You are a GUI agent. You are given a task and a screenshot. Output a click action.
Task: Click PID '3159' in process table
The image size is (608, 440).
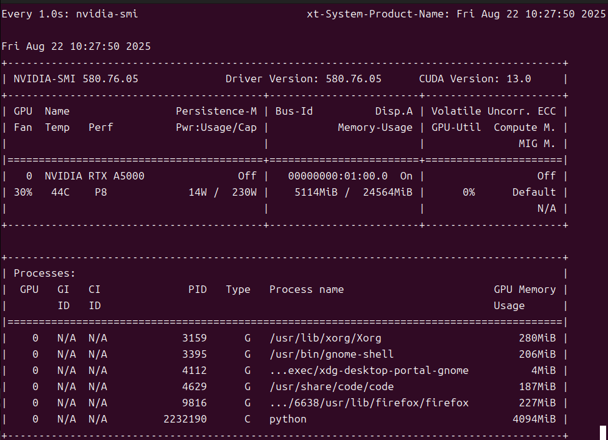195,338
